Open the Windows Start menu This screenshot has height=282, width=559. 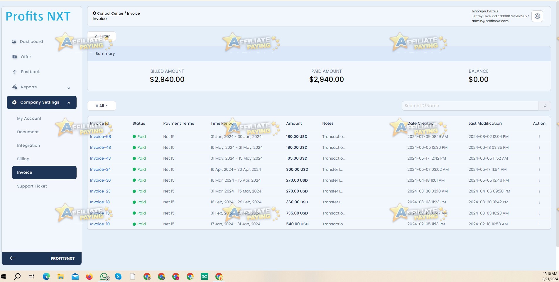click(x=4, y=276)
